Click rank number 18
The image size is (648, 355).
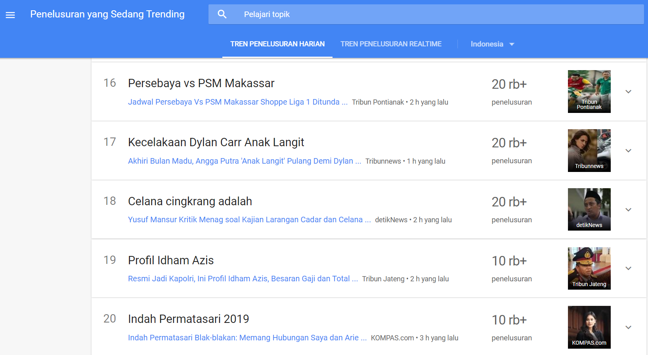pos(110,201)
